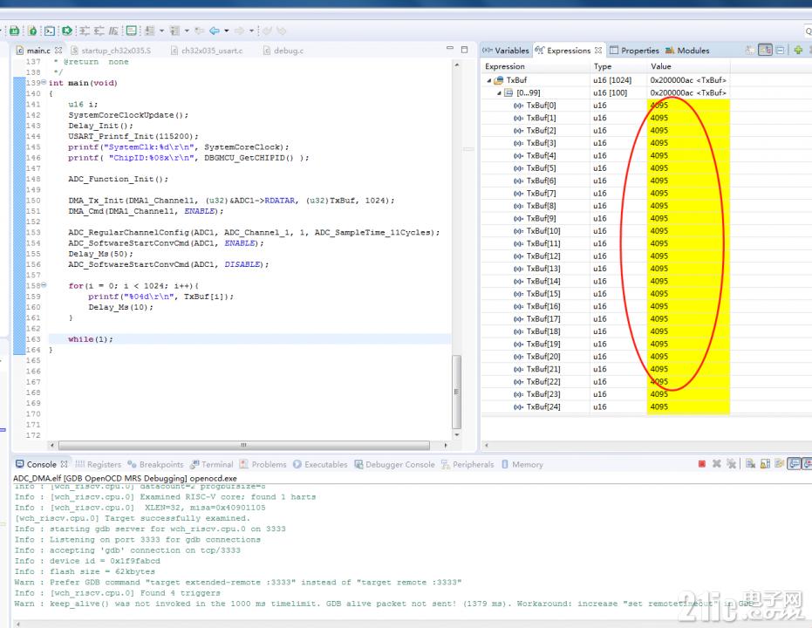Open ch32x035_usart.c editor tab
The image size is (812, 628).
point(207,51)
